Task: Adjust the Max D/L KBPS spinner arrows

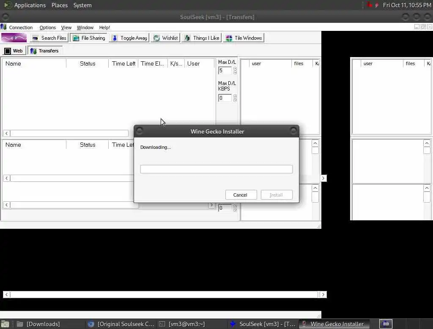Action: tap(235, 98)
